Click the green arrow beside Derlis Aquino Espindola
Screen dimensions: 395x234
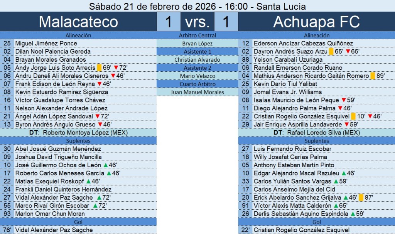coord(352,214)
